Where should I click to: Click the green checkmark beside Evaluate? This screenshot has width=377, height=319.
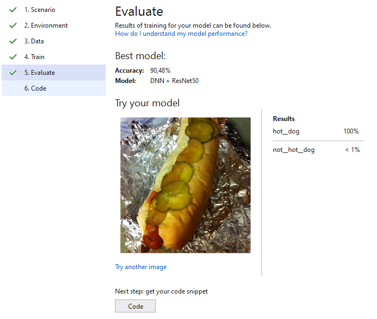(13, 72)
